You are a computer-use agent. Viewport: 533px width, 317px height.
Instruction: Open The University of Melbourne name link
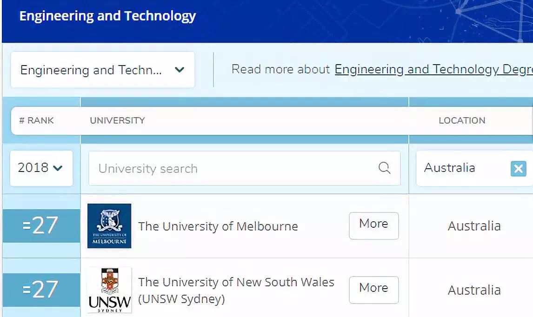(218, 226)
